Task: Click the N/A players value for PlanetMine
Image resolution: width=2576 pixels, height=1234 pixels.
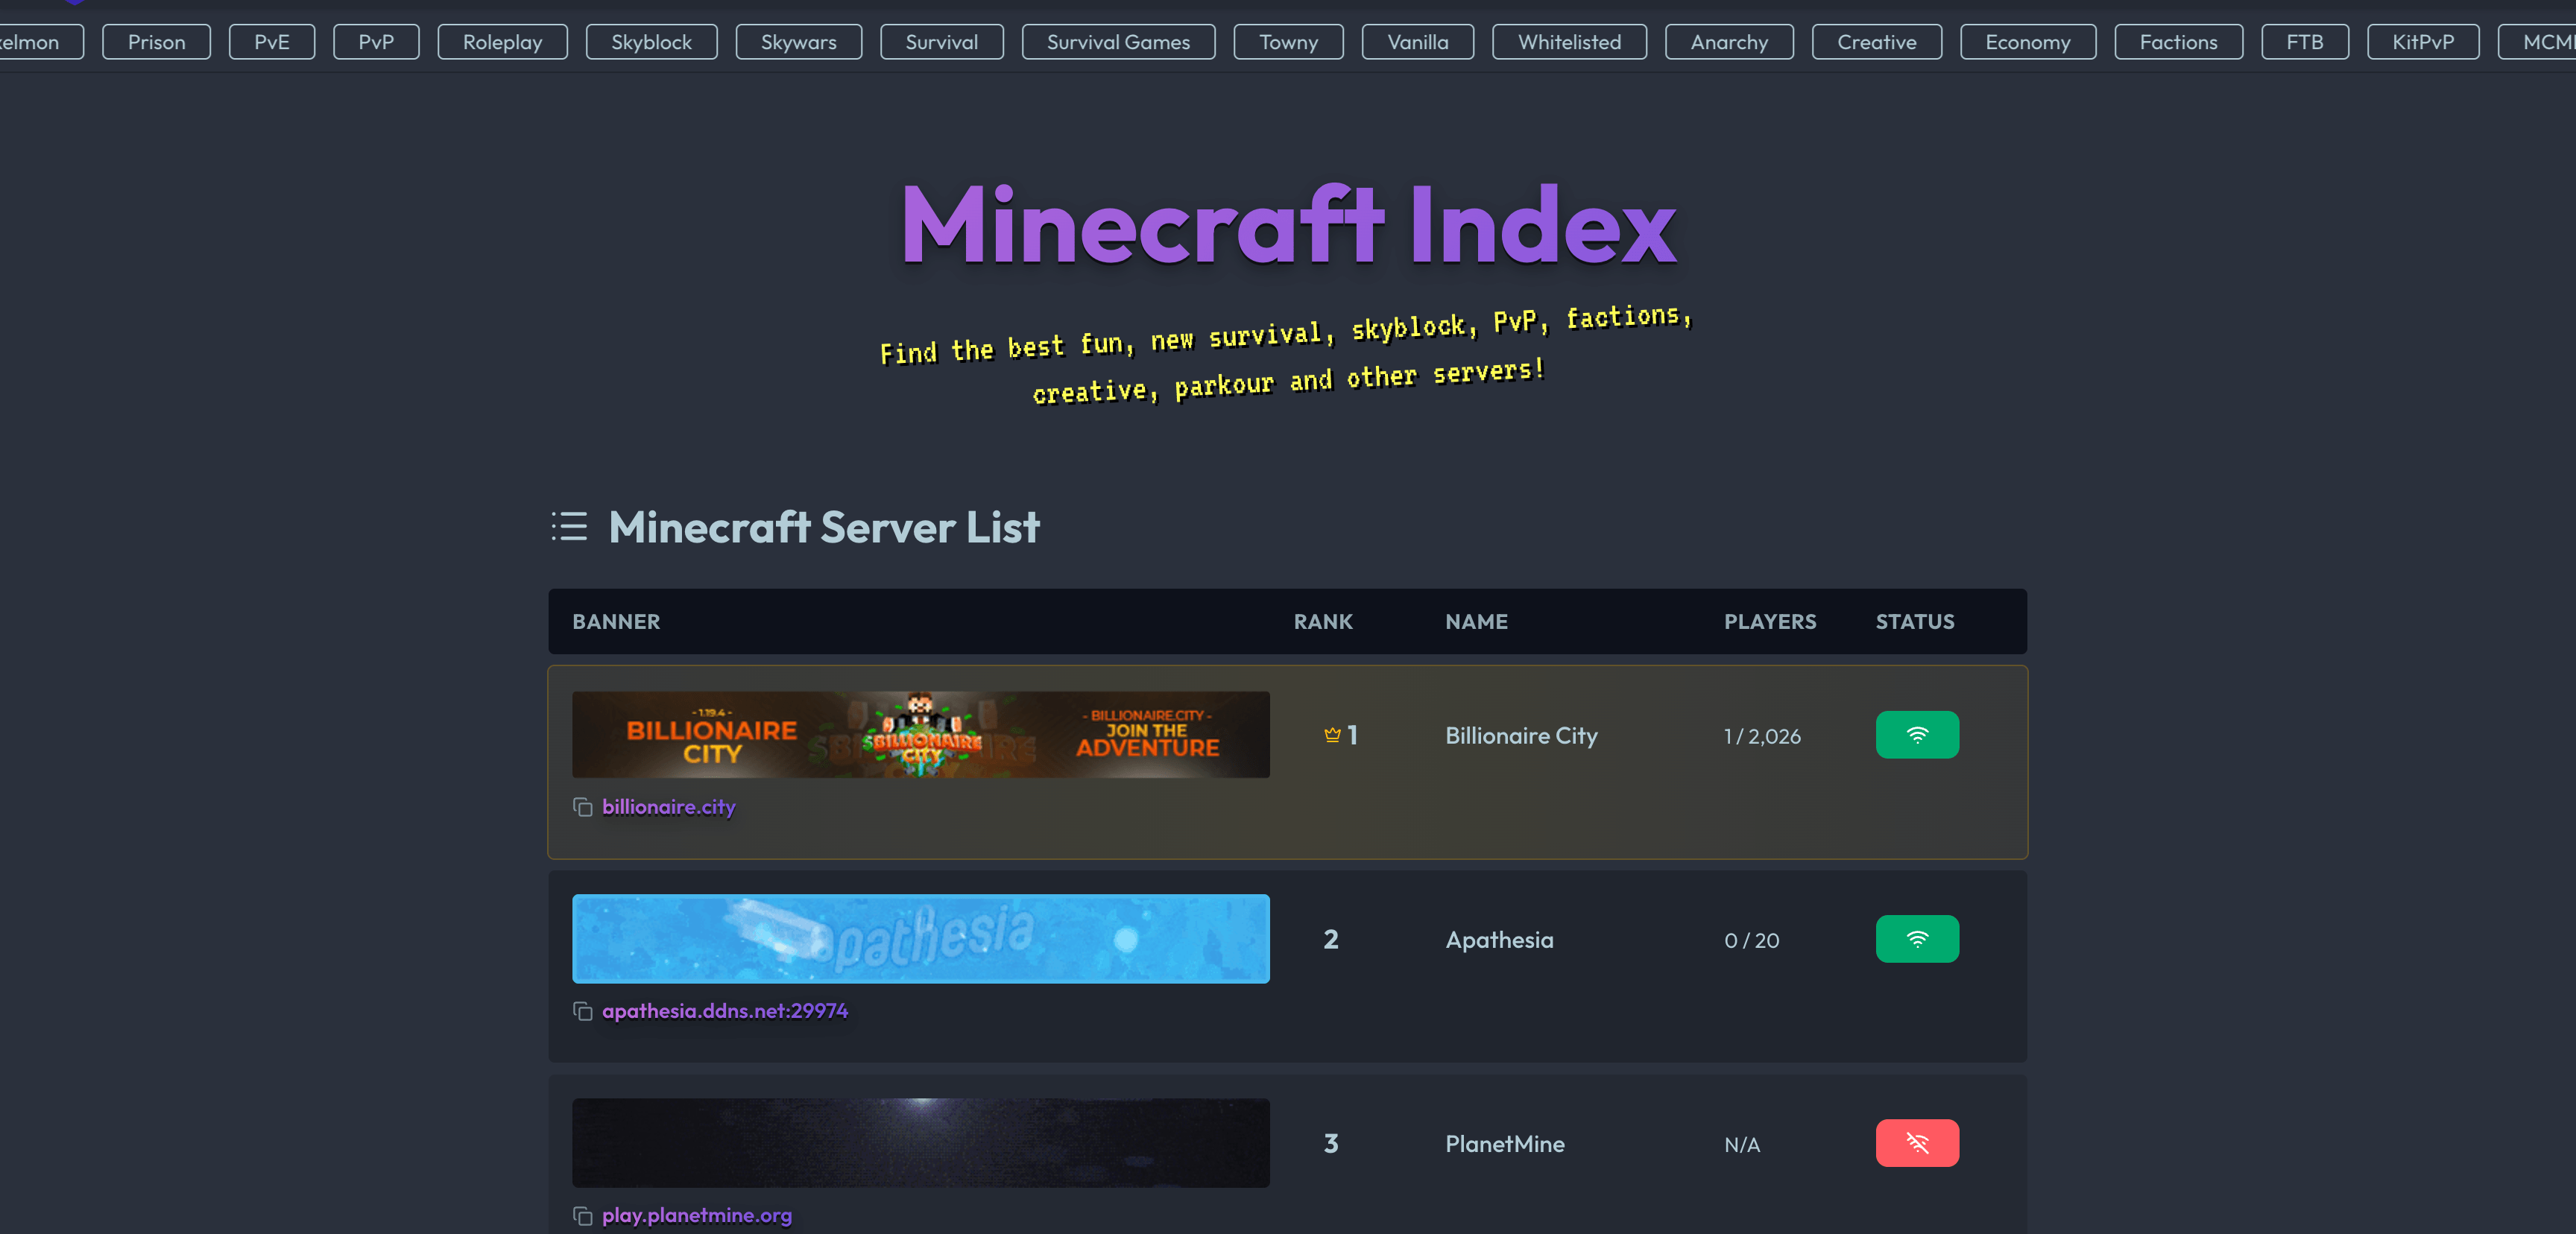Action: [x=1742, y=1144]
